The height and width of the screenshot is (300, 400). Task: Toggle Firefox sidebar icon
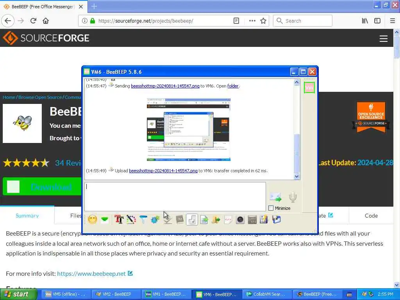[377, 21]
